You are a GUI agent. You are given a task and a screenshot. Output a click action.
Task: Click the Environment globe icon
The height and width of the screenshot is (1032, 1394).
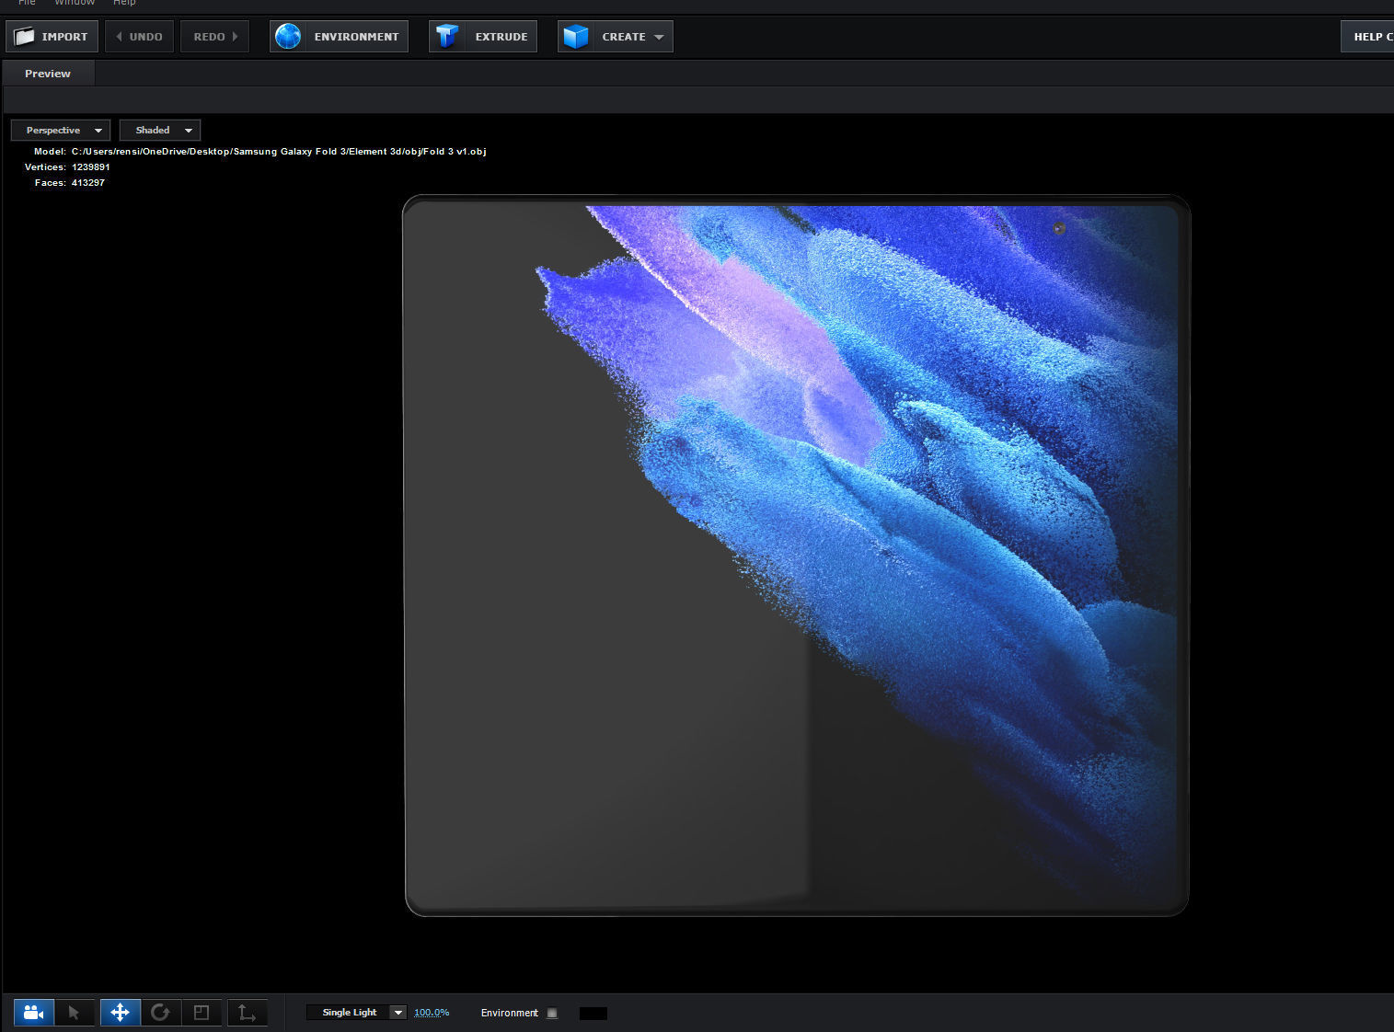pyautogui.click(x=288, y=37)
